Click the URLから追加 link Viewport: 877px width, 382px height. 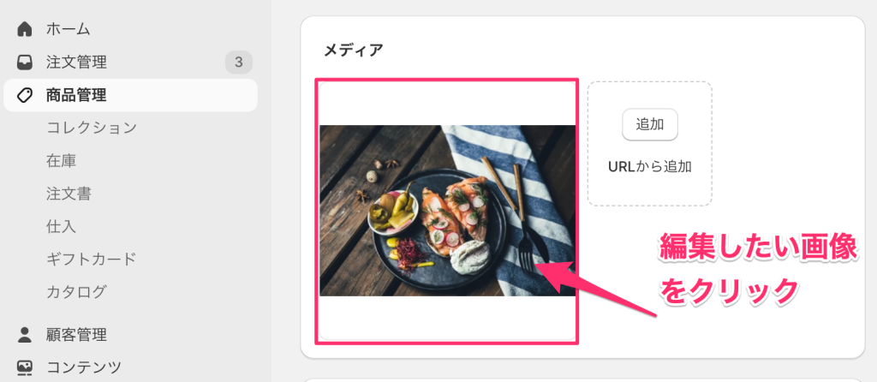(x=650, y=167)
